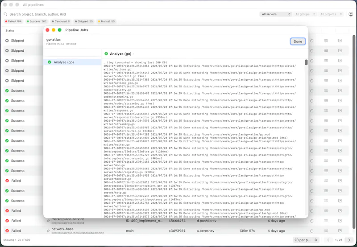
Task: Click success icon beside Analyze (go) in sidebar
Action: point(50,62)
